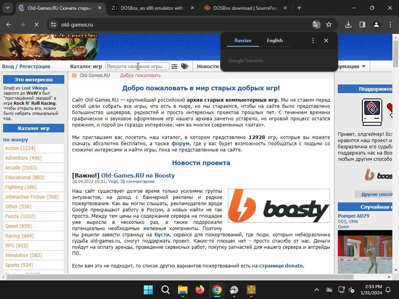The width and height of the screenshot is (399, 299).
Task: Click the horizontal scrollbar at page bottom
Action: point(180,277)
